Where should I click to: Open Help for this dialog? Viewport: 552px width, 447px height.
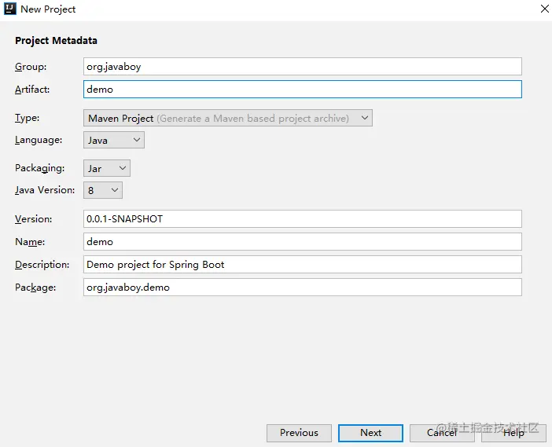coord(513,433)
